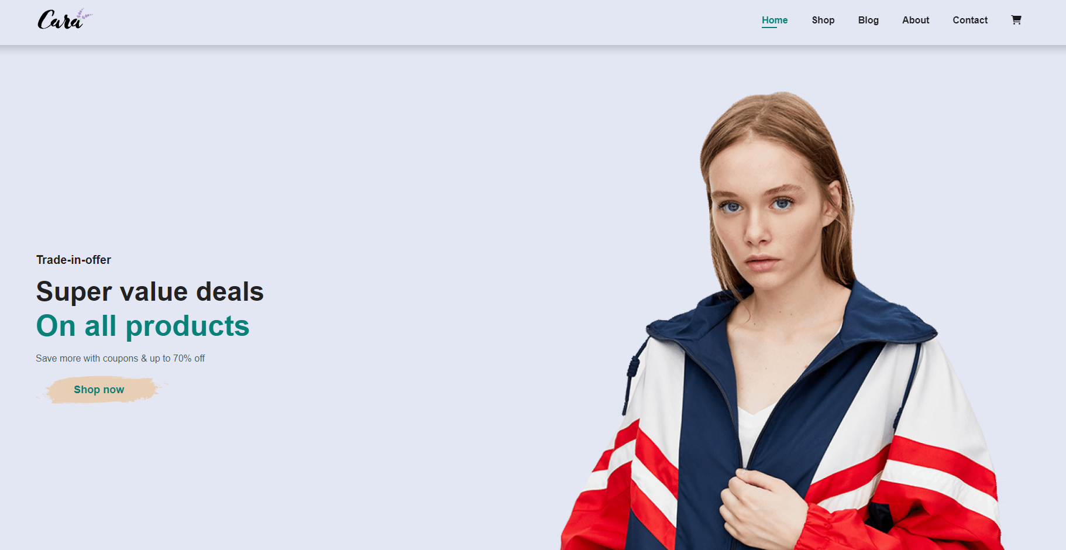Click the Save more with coupons text

(x=87, y=358)
